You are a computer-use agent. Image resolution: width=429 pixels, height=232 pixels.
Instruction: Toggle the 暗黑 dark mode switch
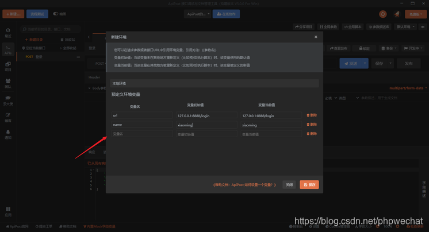[56, 14]
